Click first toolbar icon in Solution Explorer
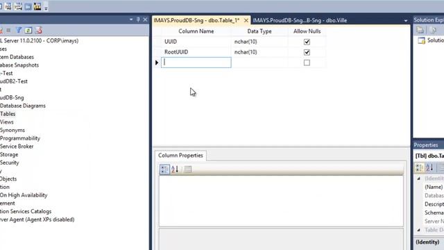This screenshot has width=444, height=250. click(x=420, y=30)
